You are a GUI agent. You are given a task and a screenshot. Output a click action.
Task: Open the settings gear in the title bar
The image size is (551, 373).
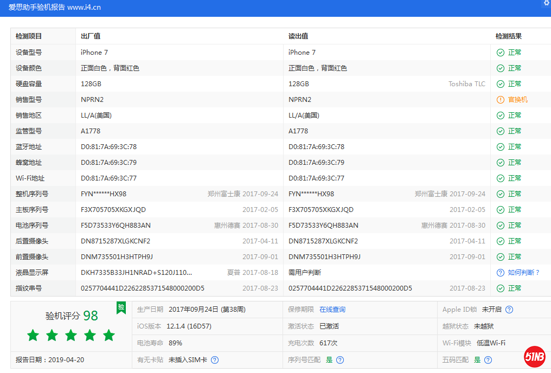click(x=547, y=3)
